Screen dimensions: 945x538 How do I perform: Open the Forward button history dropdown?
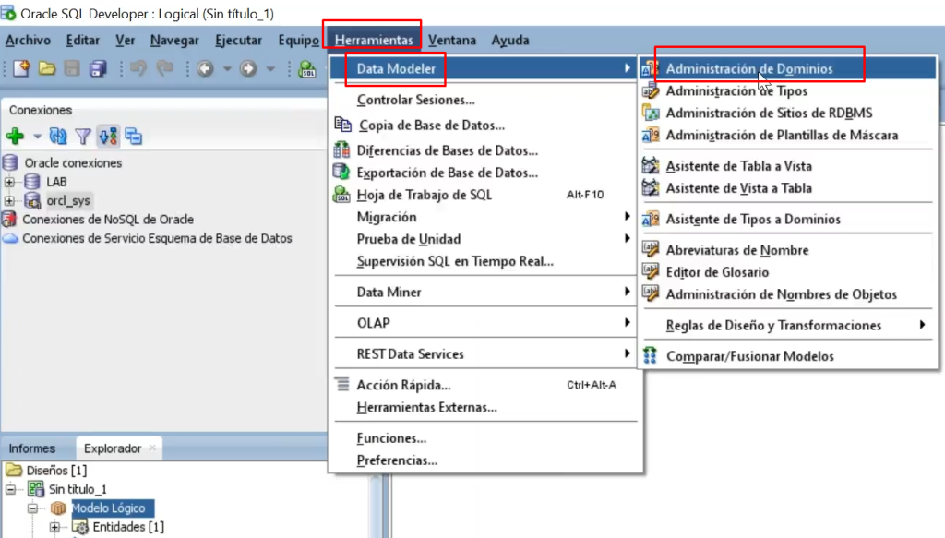tap(270, 68)
